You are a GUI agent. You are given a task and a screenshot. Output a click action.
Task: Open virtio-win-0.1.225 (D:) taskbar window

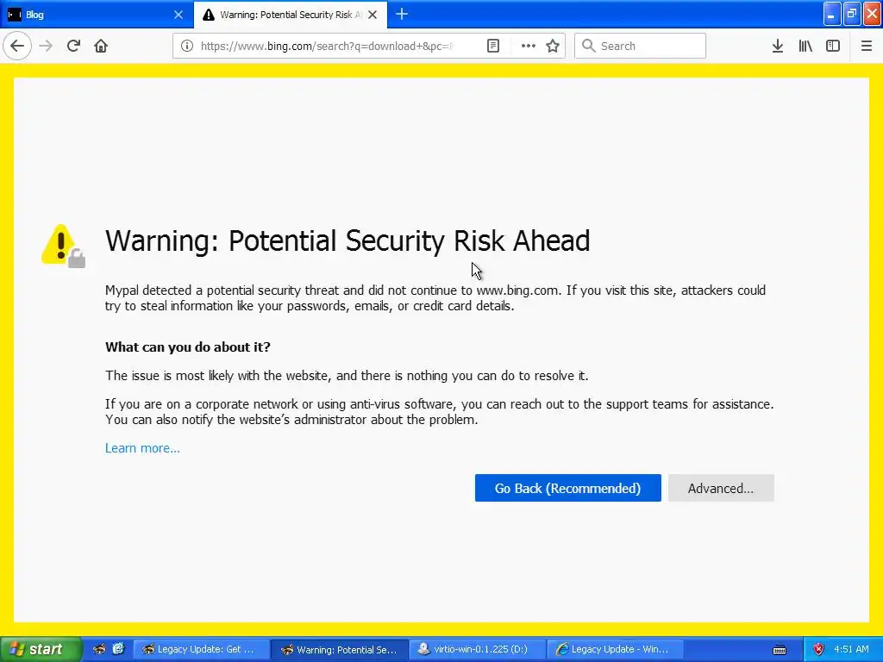[477, 650]
